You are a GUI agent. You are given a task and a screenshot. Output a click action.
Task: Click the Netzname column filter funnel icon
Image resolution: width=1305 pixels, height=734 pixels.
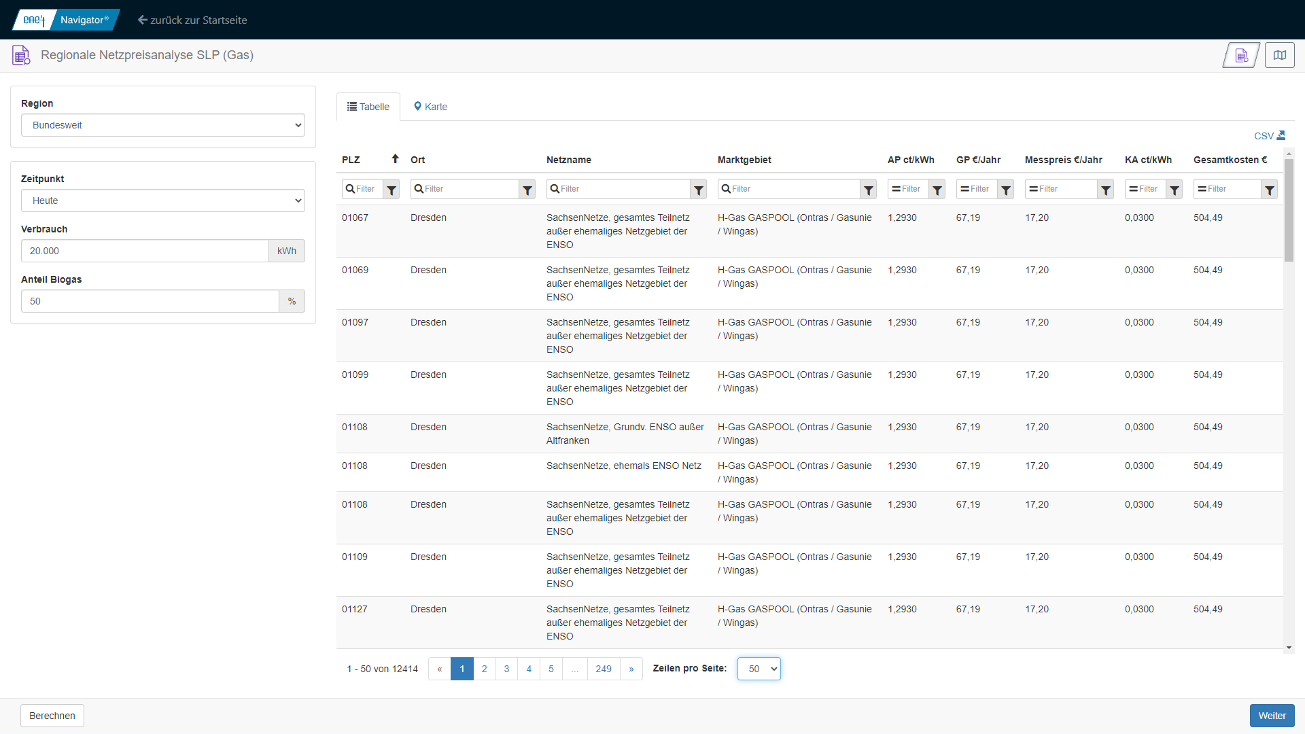coord(698,190)
